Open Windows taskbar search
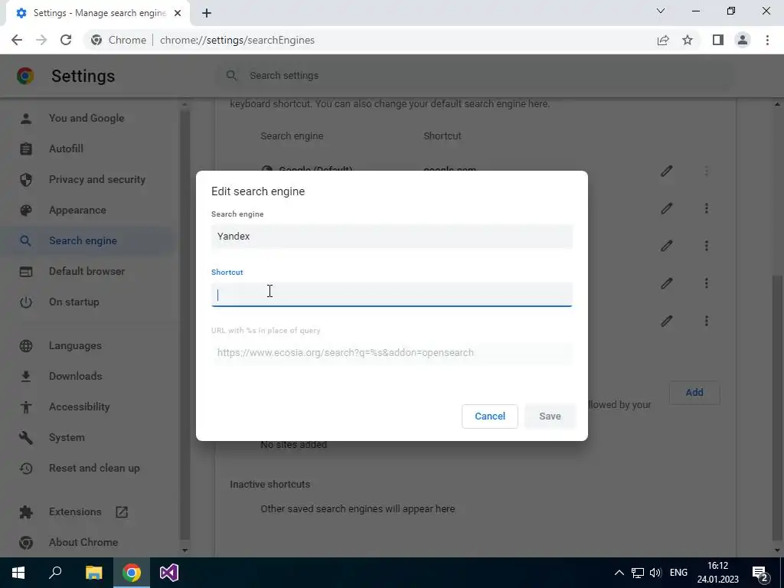 (55, 573)
